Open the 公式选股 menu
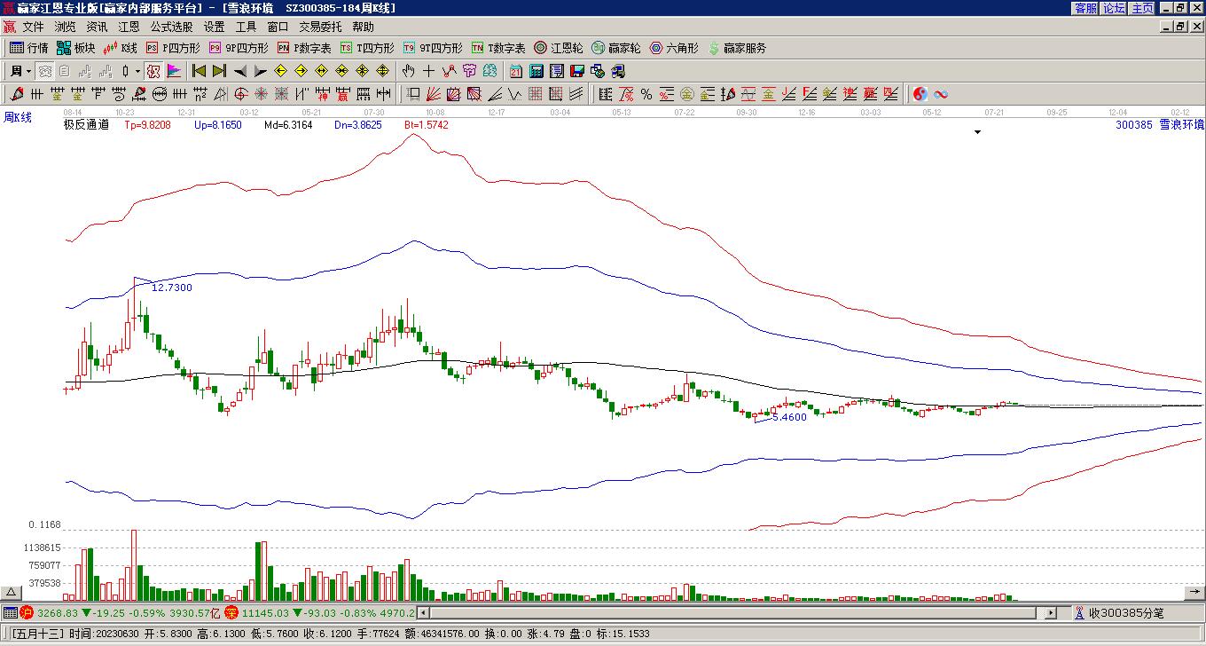 click(x=171, y=28)
